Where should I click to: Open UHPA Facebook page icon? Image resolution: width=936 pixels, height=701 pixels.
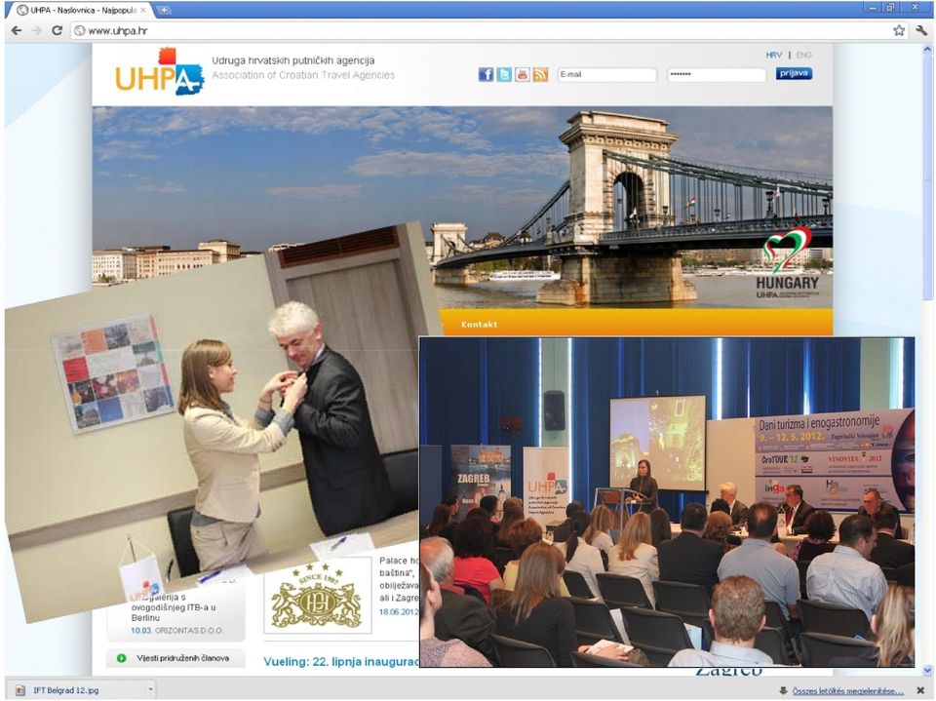pyautogui.click(x=486, y=74)
